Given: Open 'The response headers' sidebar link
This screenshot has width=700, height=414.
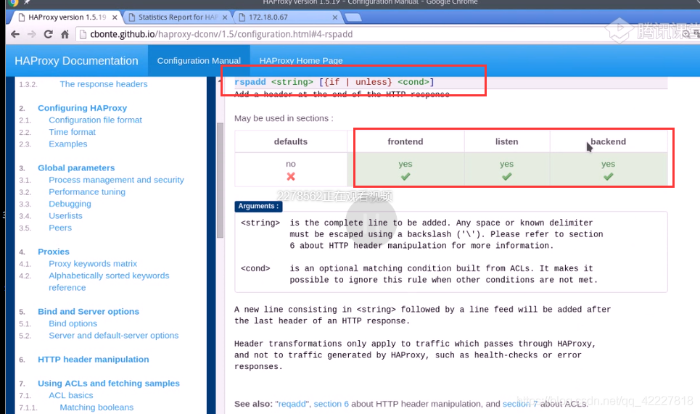Looking at the screenshot, I should click(x=104, y=84).
